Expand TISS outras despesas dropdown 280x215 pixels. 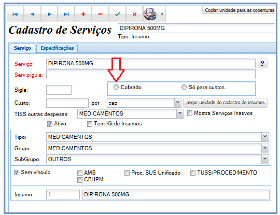pyautogui.click(x=180, y=113)
